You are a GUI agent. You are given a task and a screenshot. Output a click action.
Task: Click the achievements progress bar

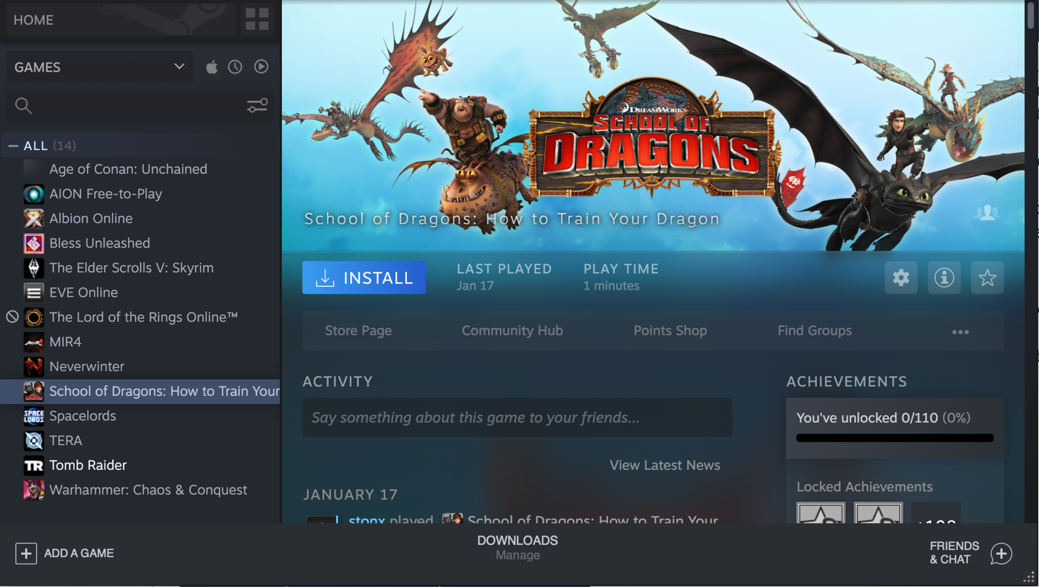pos(895,438)
